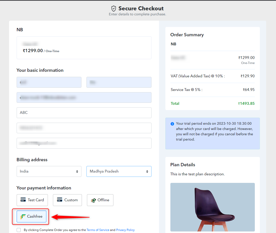Click the shield icon beside Secure Checkout
Image resolution: width=276 pixels, height=233 pixels.
point(114,9)
